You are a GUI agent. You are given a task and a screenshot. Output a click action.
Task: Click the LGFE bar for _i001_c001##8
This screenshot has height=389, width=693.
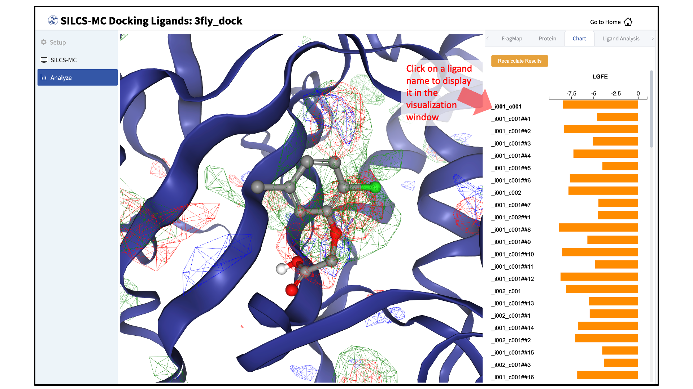[598, 228]
